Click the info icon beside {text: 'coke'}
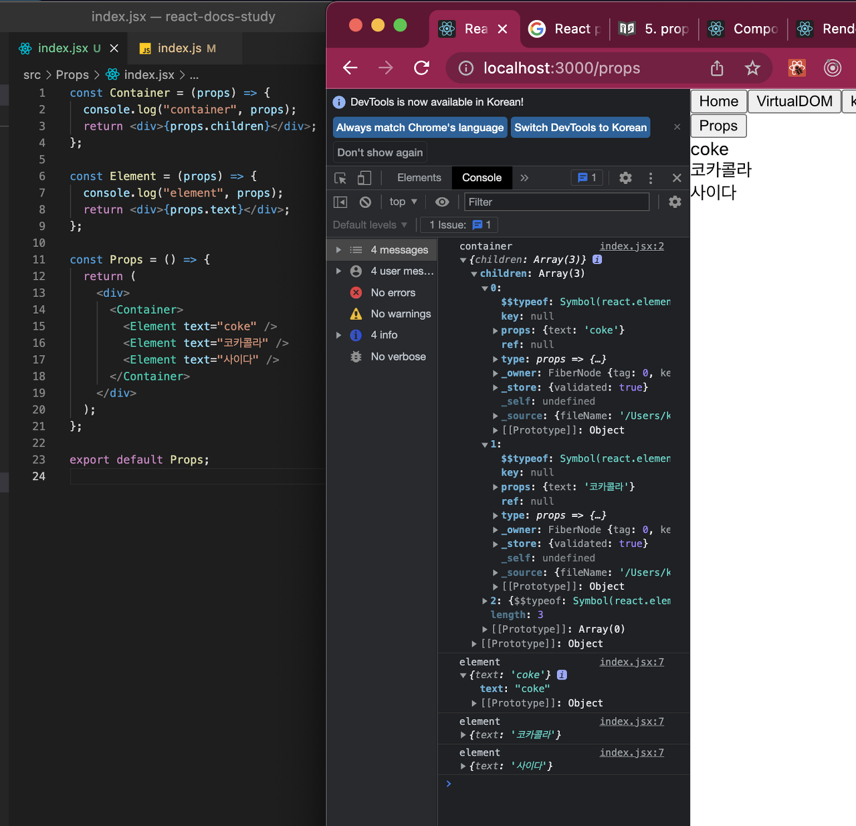856x826 pixels. point(562,675)
